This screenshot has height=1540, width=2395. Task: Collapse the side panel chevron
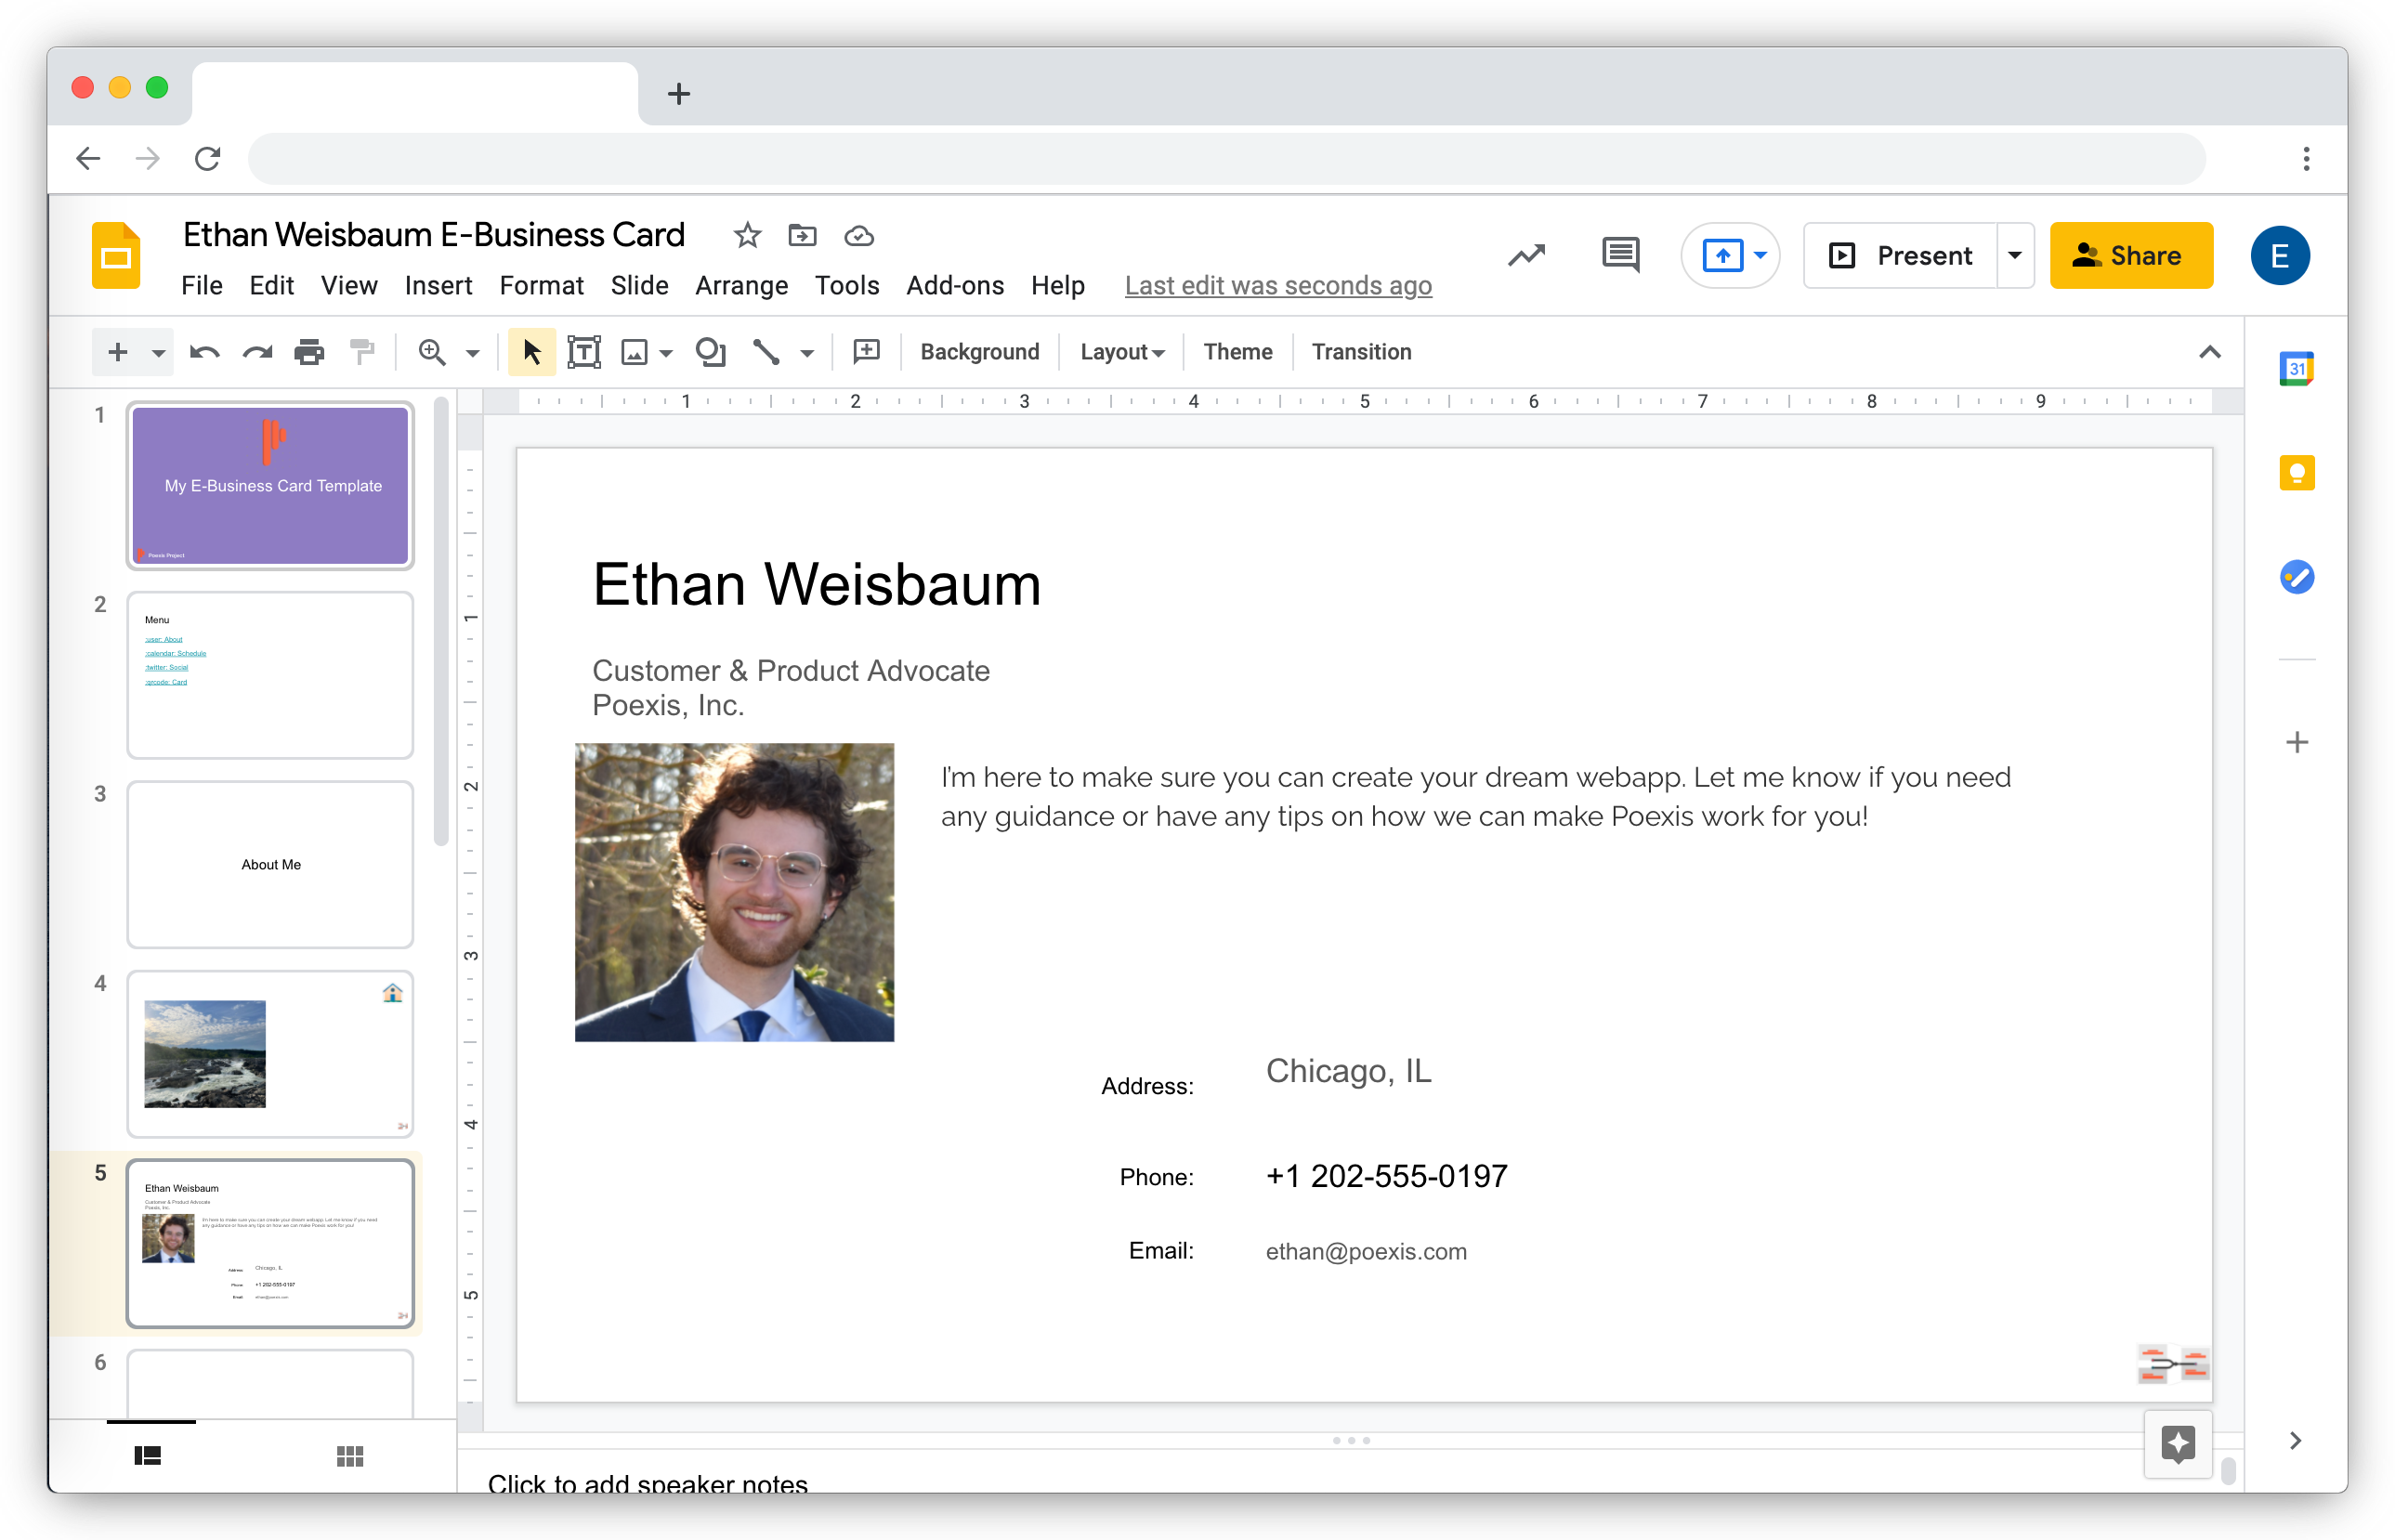(2295, 1441)
